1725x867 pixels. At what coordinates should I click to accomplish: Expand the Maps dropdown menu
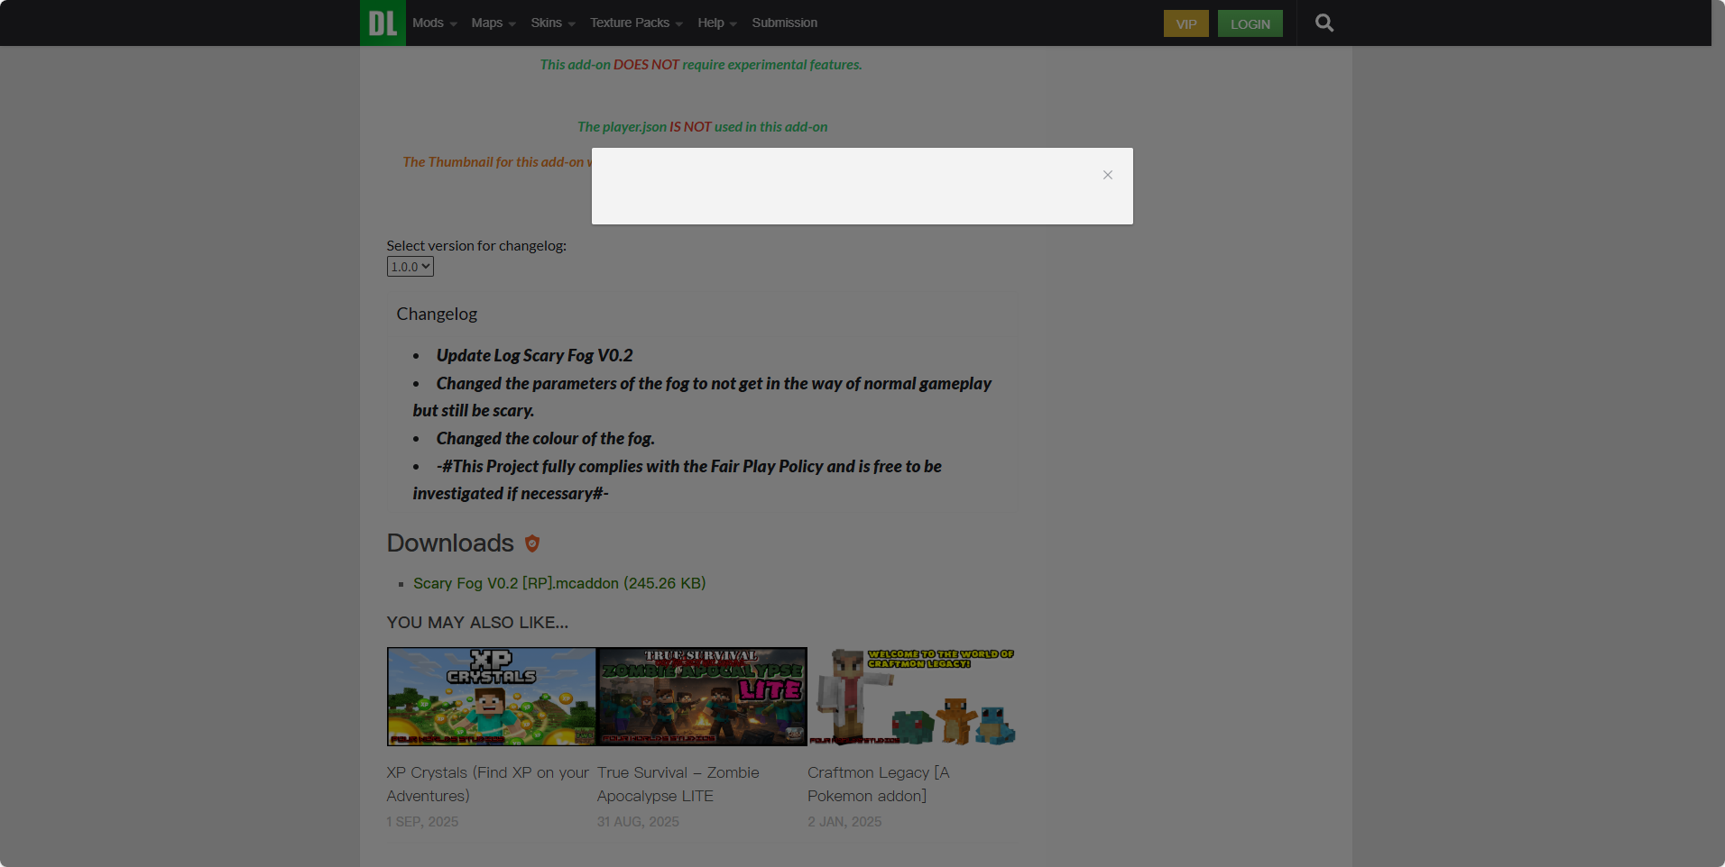point(493,23)
